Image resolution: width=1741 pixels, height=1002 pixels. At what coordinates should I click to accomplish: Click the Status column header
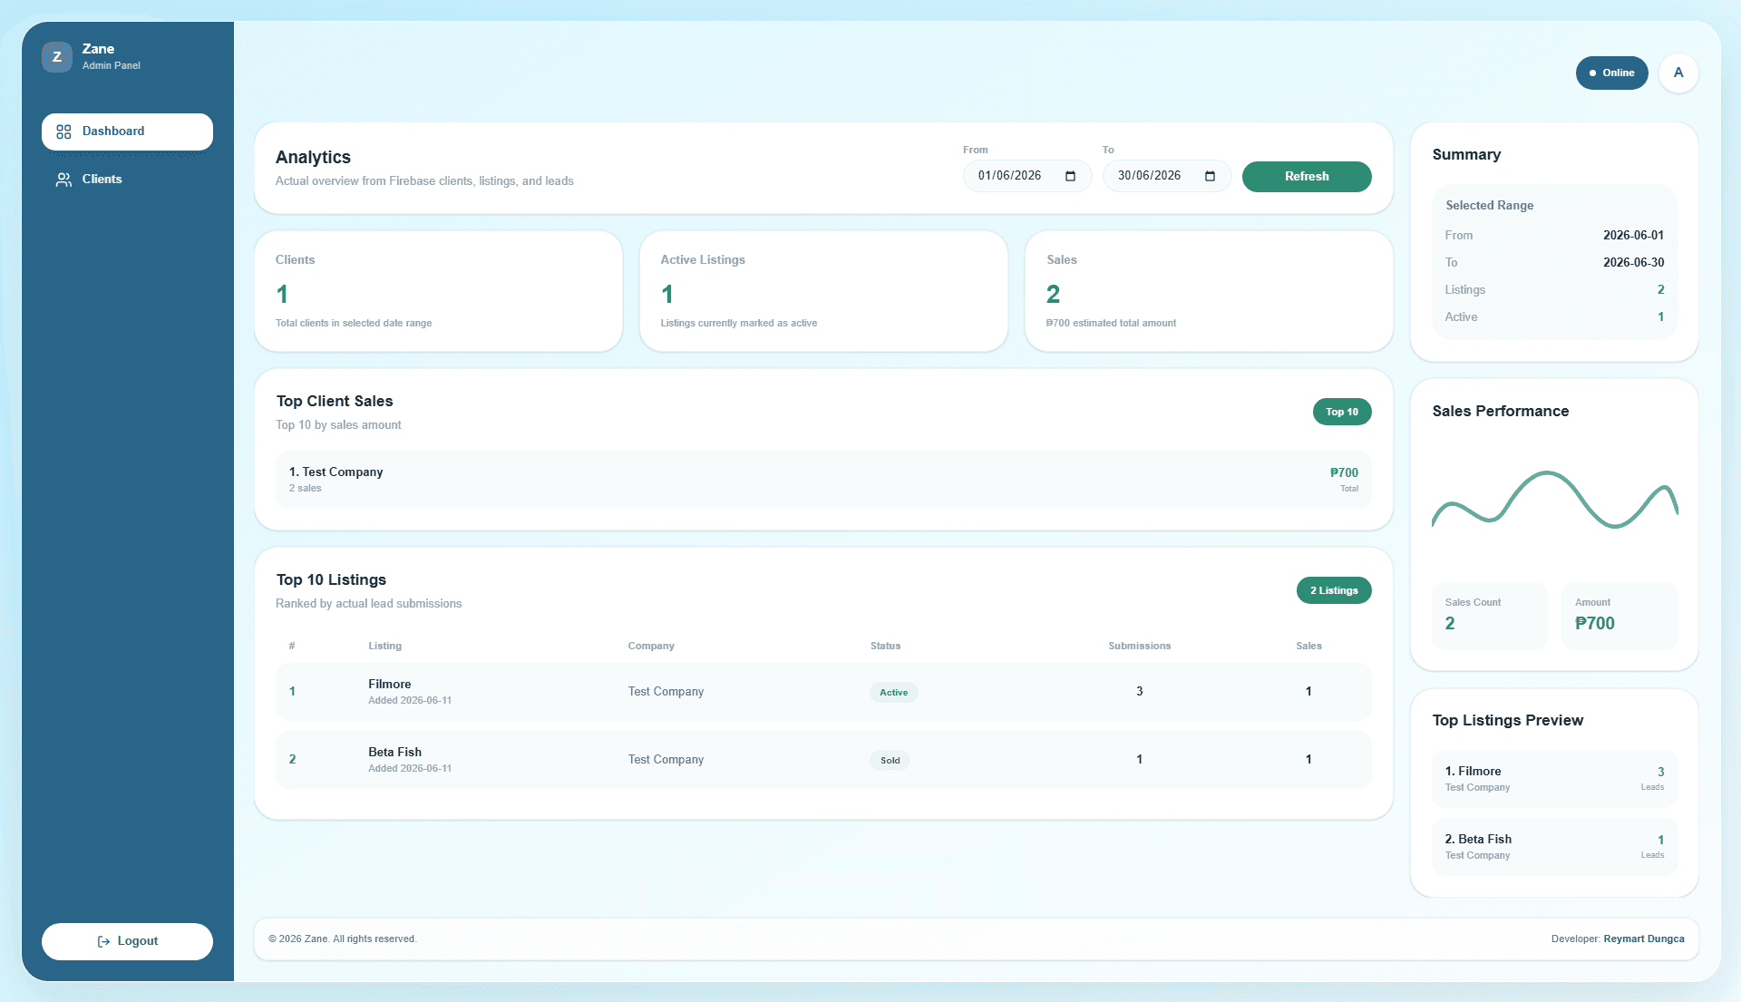[x=885, y=647]
